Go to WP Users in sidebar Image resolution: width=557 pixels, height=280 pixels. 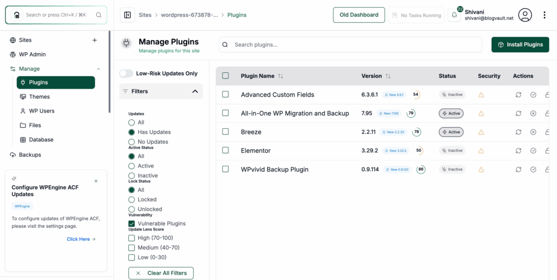[x=41, y=111]
